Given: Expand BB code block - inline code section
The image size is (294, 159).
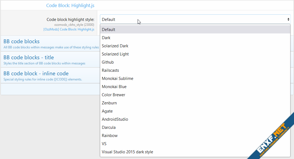Looking at the screenshot, I should pos(36,74).
